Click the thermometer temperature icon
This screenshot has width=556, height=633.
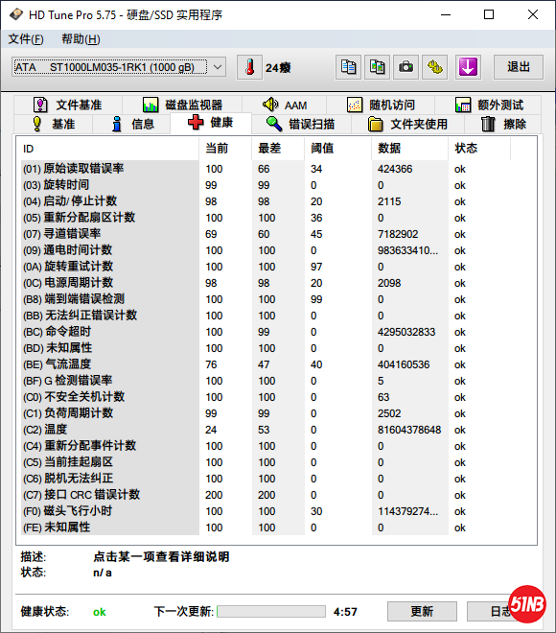click(x=249, y=67)
